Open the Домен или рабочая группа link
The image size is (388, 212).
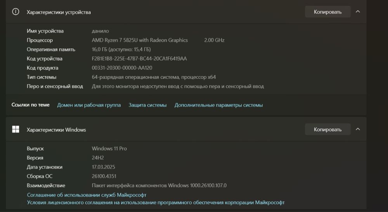pyautogui.click(x=89, y=105)
